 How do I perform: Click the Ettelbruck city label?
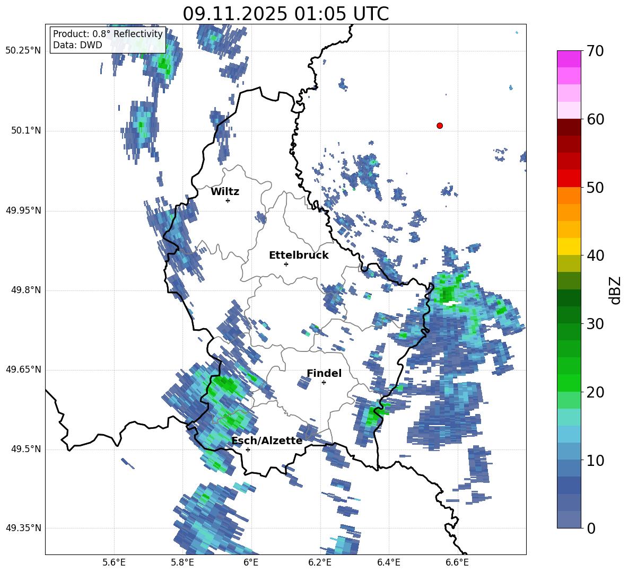pyautogui.click(x=299, y=255)
